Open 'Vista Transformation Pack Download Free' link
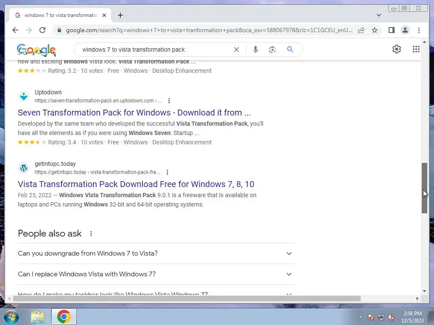434x325 pixels. (x=136, y=185)
